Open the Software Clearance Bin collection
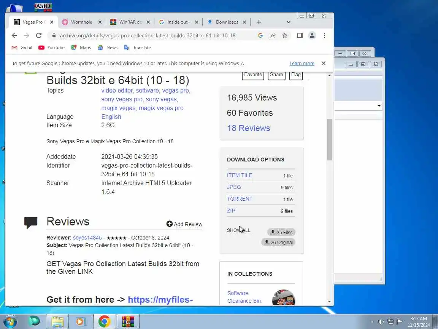 pos(244,297)
